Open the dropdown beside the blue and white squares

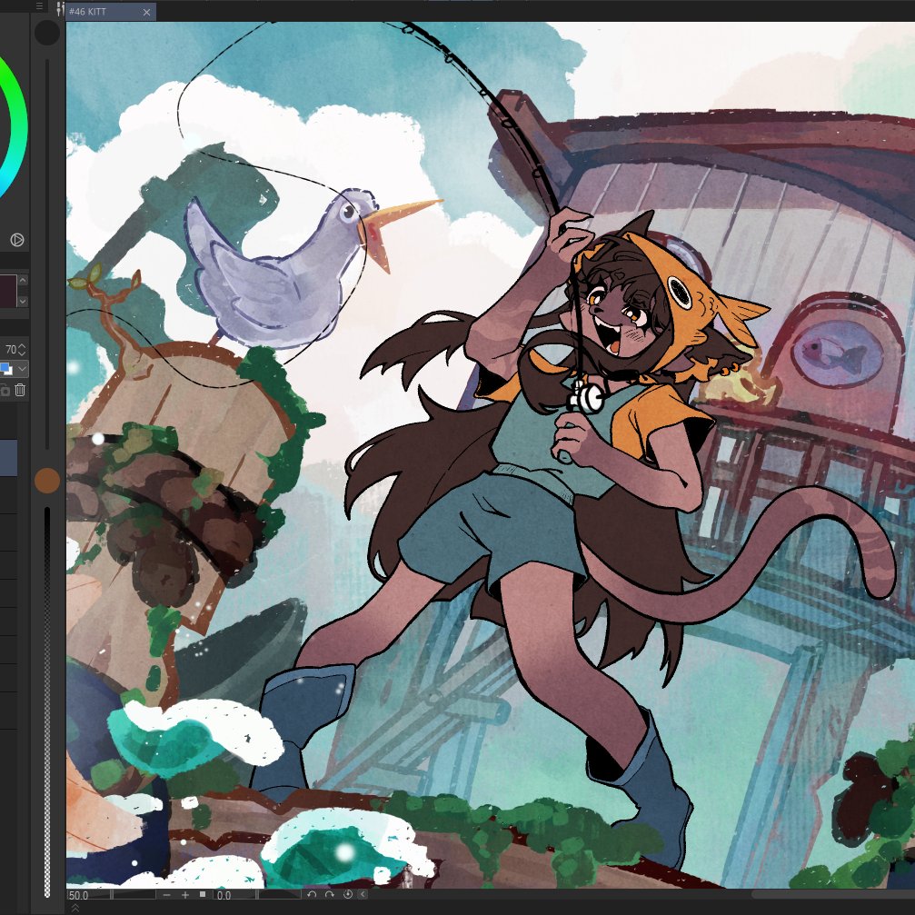coord(22,370)
